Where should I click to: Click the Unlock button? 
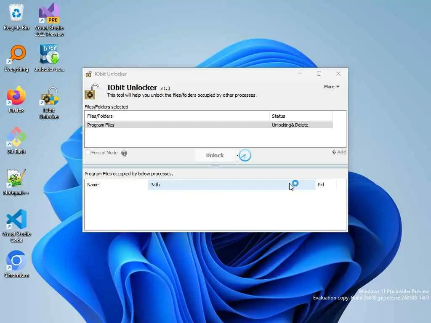(x=215, y=156)
